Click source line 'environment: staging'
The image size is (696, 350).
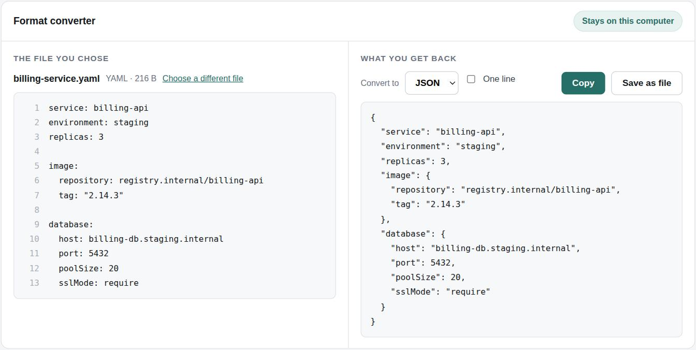[x=99, y=123]
